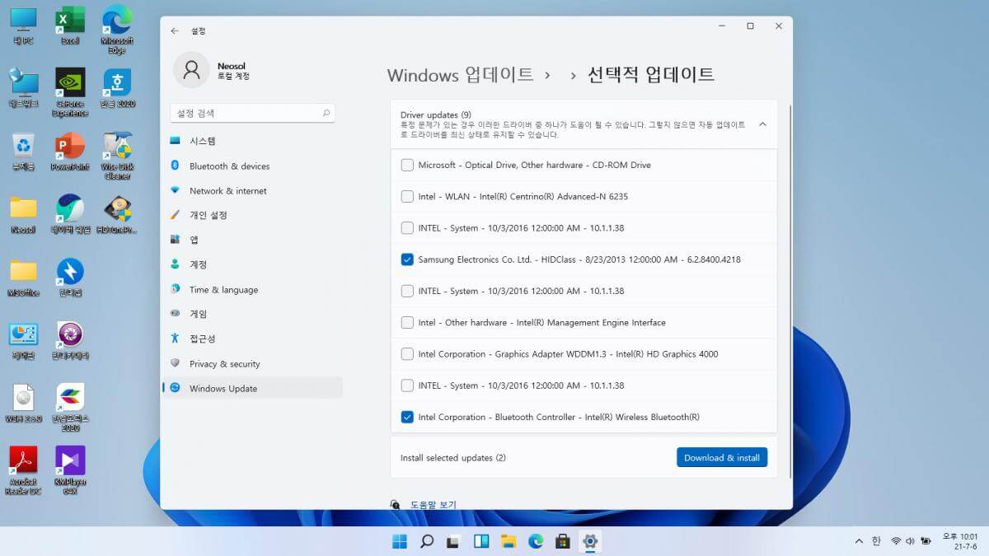Check Intel Management Engine Interface driver
989x556 pixels.
pos(407,322)
